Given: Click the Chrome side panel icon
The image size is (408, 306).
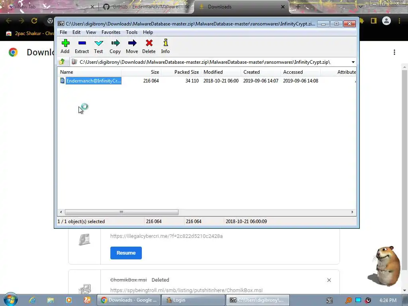Looking at the screenshot, I should click(374, 21).
